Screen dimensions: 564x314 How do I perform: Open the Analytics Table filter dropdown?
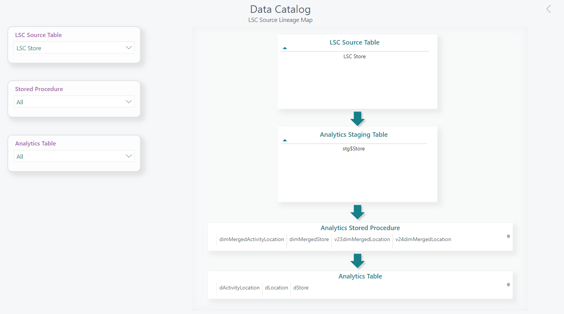[74, 156]
